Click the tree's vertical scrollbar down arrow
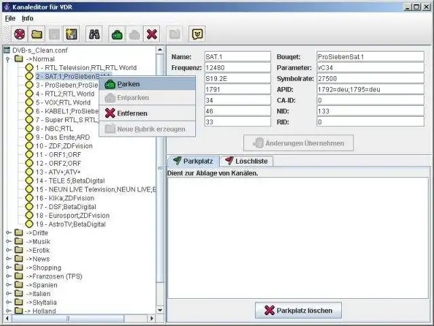This screenshot has height=326, width=434. click(160, 310)
